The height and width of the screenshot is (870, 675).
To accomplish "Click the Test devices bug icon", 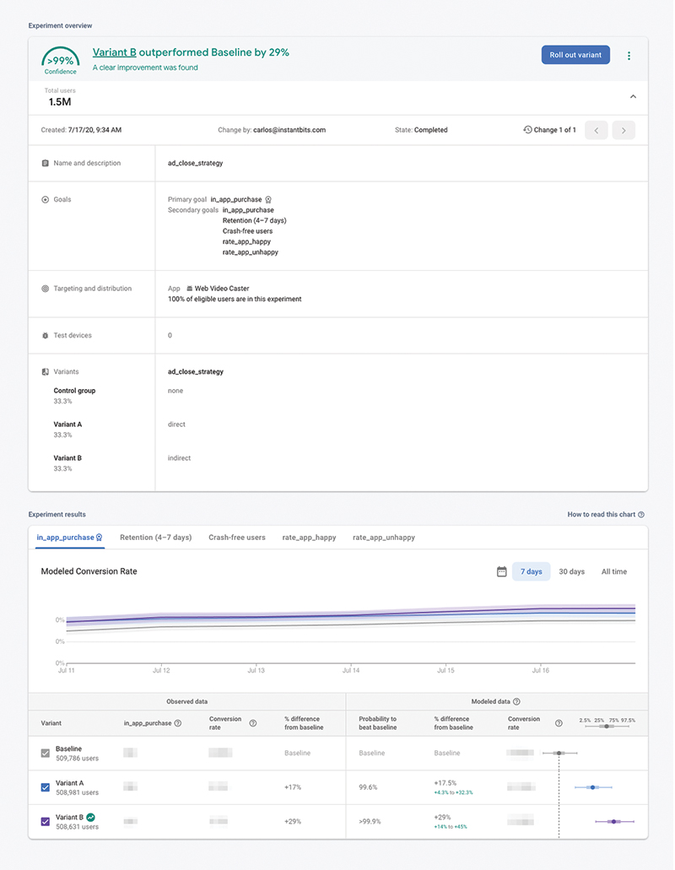I will (x=46, y=336).
